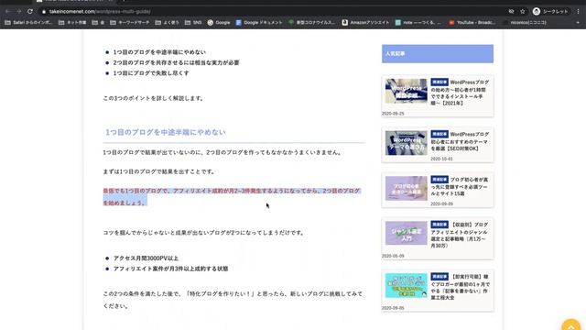Open the Chrome three-dot menu
Screen dimensions: 586x330
point(578,12)
